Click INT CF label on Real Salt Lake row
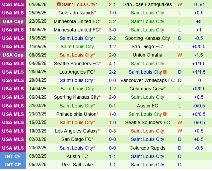This screenshot has height=171, width=212. pos(13,165)
